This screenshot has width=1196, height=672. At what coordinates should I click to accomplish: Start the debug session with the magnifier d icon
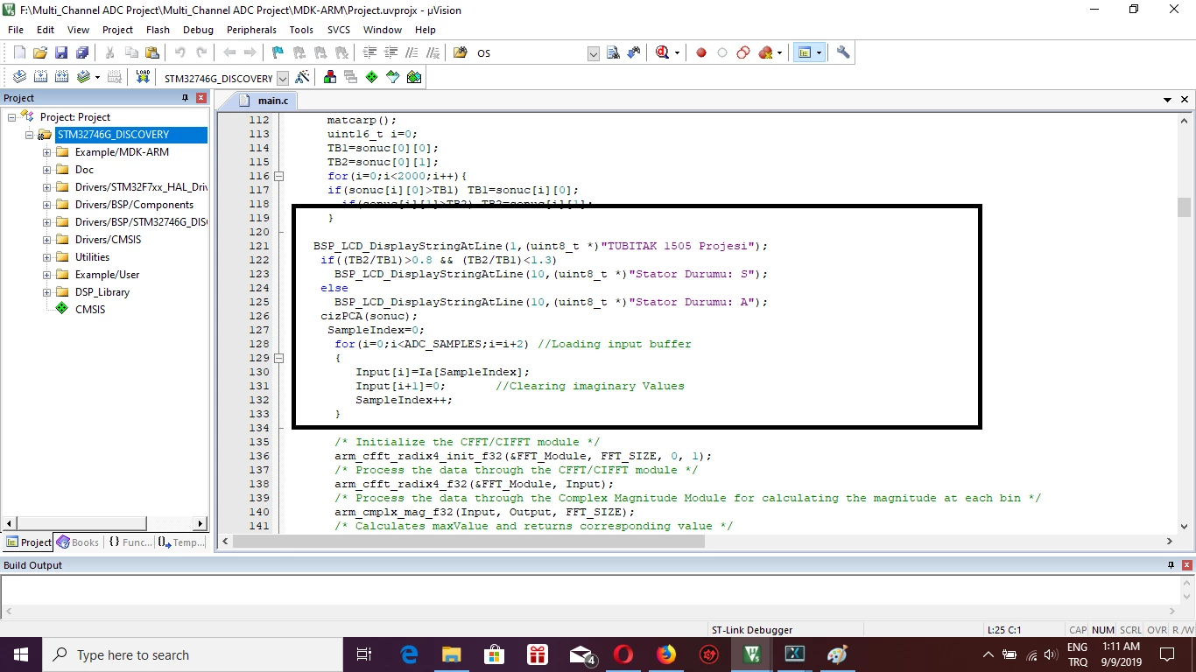[x=663, y=52]
